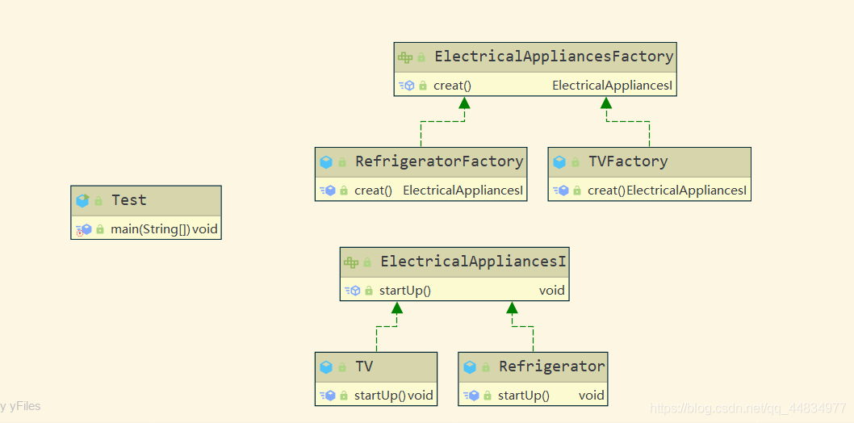Screen dimensions: 854x423
Task: Select creat() in TVFactory
Action: click(x=607, y=191)
